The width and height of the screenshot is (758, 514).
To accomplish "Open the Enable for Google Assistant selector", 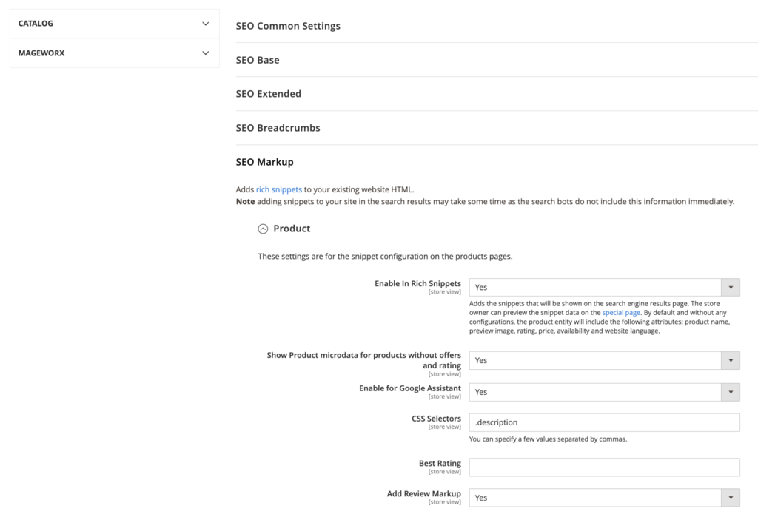I will click(600, 392).
